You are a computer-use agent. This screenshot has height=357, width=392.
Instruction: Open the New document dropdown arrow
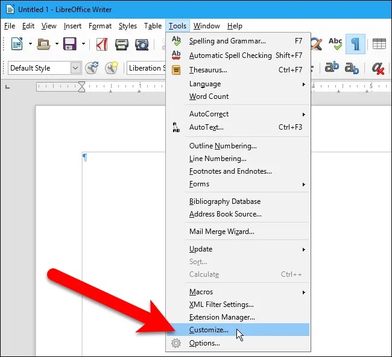30,44
